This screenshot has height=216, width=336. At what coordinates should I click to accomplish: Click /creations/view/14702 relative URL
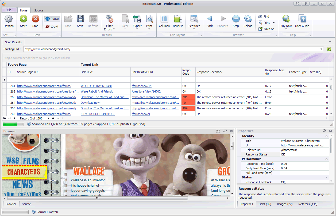click(x=146, y=91)
